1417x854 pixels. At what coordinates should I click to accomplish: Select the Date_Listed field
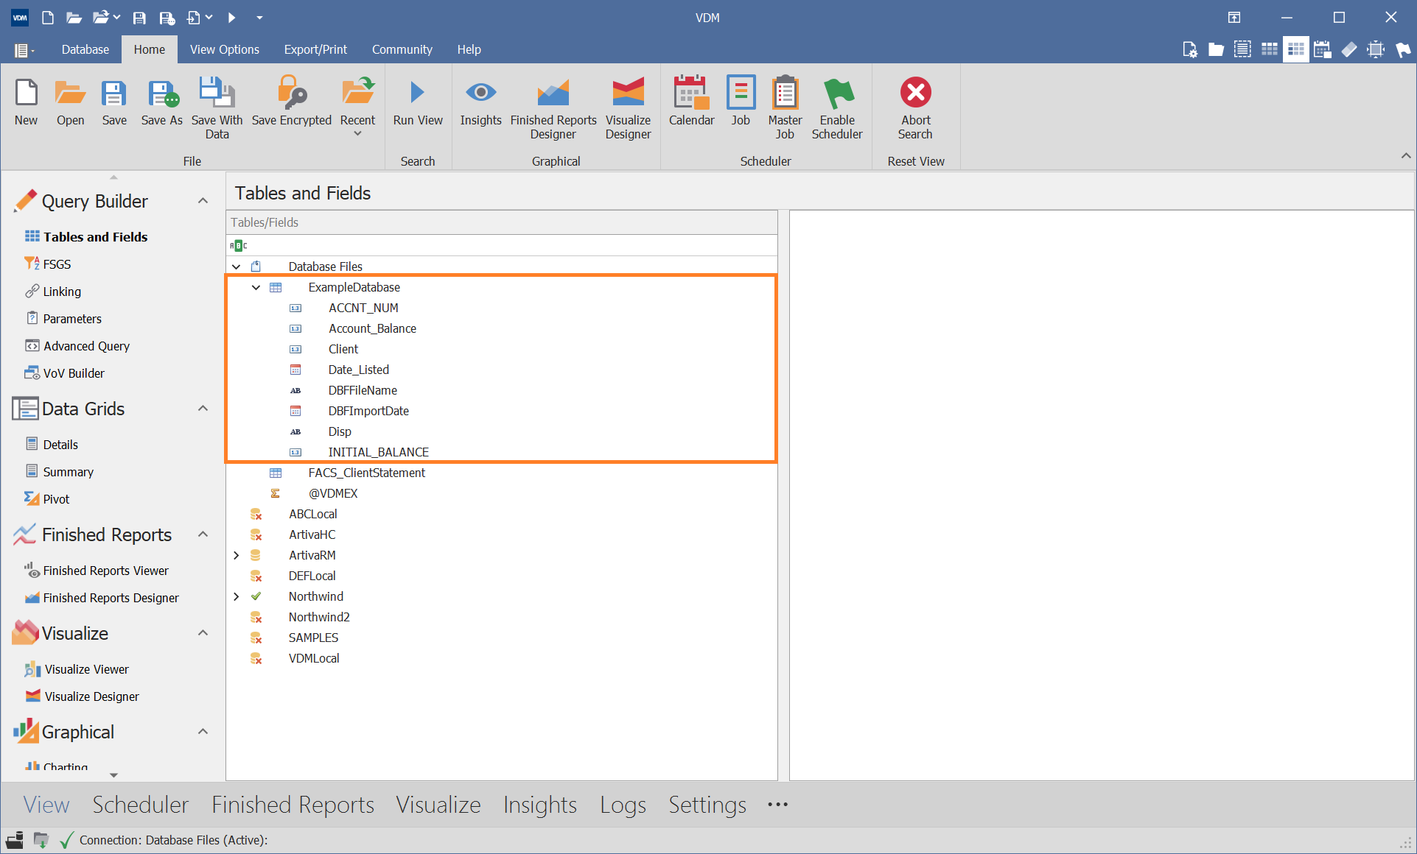358,370
